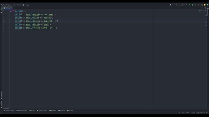This screenshot has height=117, width=209.
Task: Click the 'def' keyword in line 1
Action: pyautogui.click(x=12, y=11)
